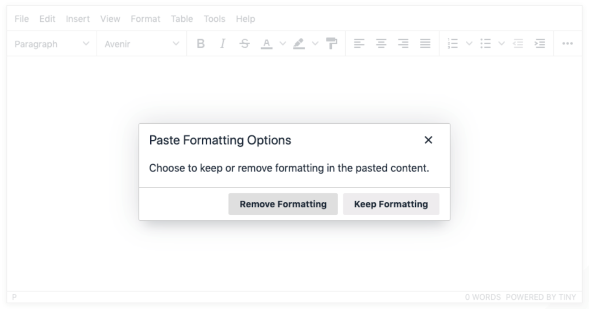Align text left
Image resolution: width=589 pixels, height=309 pixels.
pyautogui.click(x=359, y=44)
